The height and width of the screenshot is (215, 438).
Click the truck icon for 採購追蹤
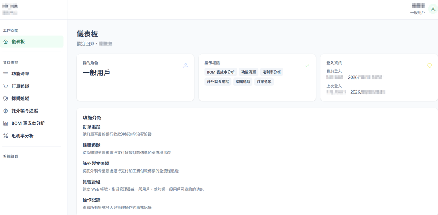tap(6, 99)
